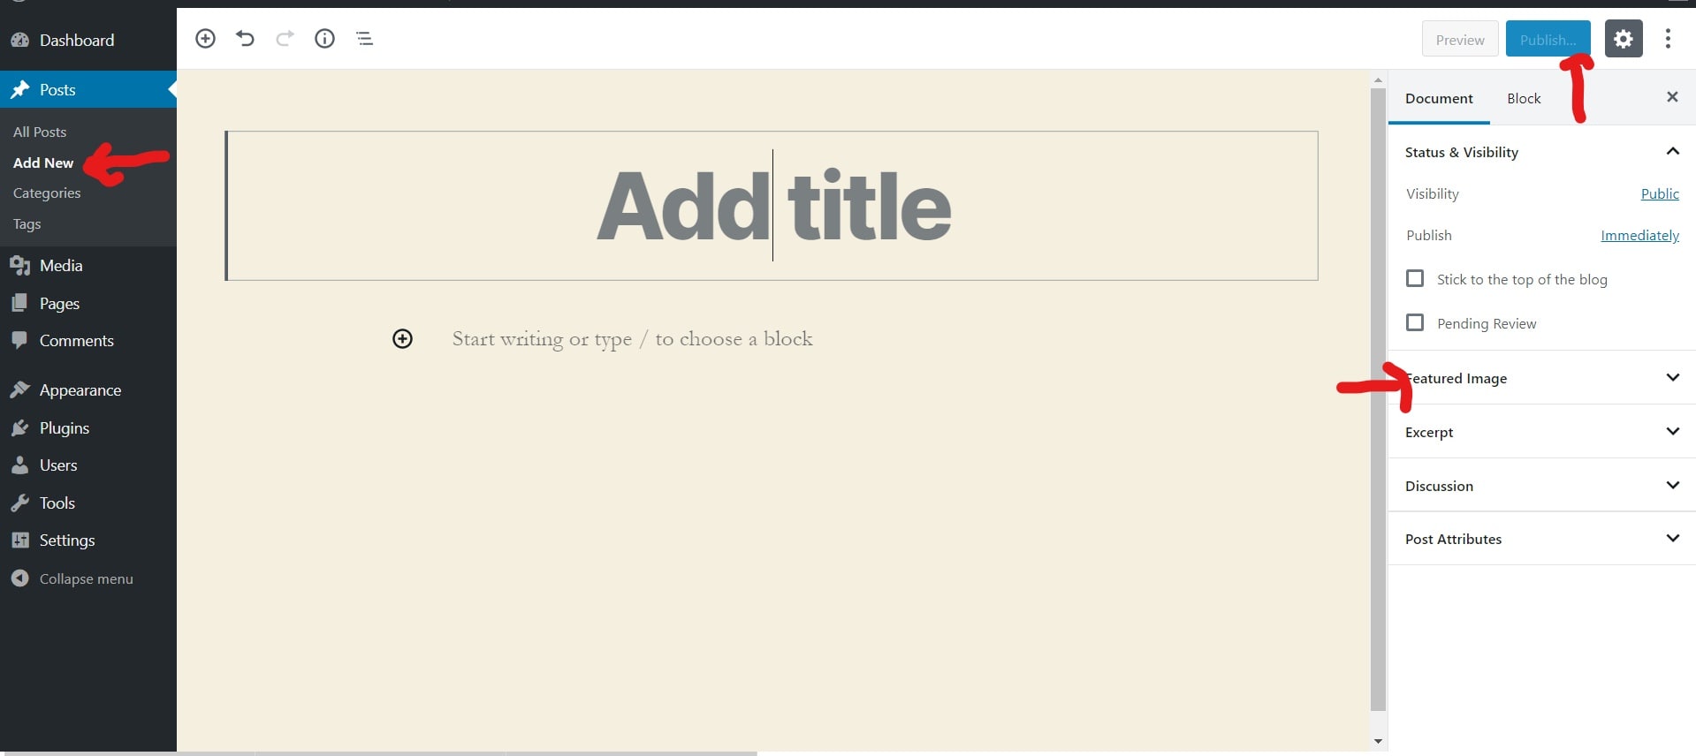
Task: Open the content structure info icon
Action: click(324, 39)
